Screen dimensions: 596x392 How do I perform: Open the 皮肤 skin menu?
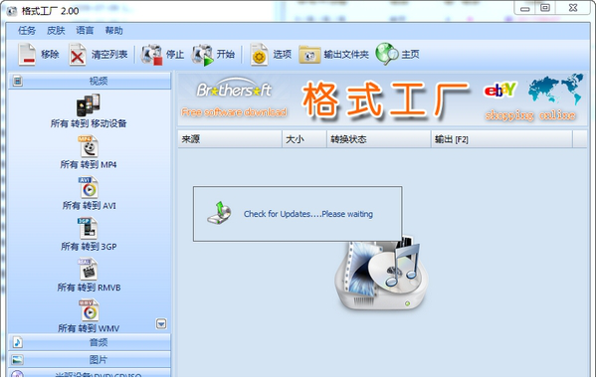[x=56, y=31]
